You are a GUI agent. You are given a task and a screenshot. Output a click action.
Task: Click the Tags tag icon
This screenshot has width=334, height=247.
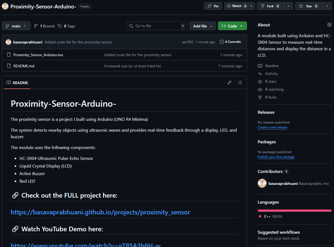pos(60,26)
